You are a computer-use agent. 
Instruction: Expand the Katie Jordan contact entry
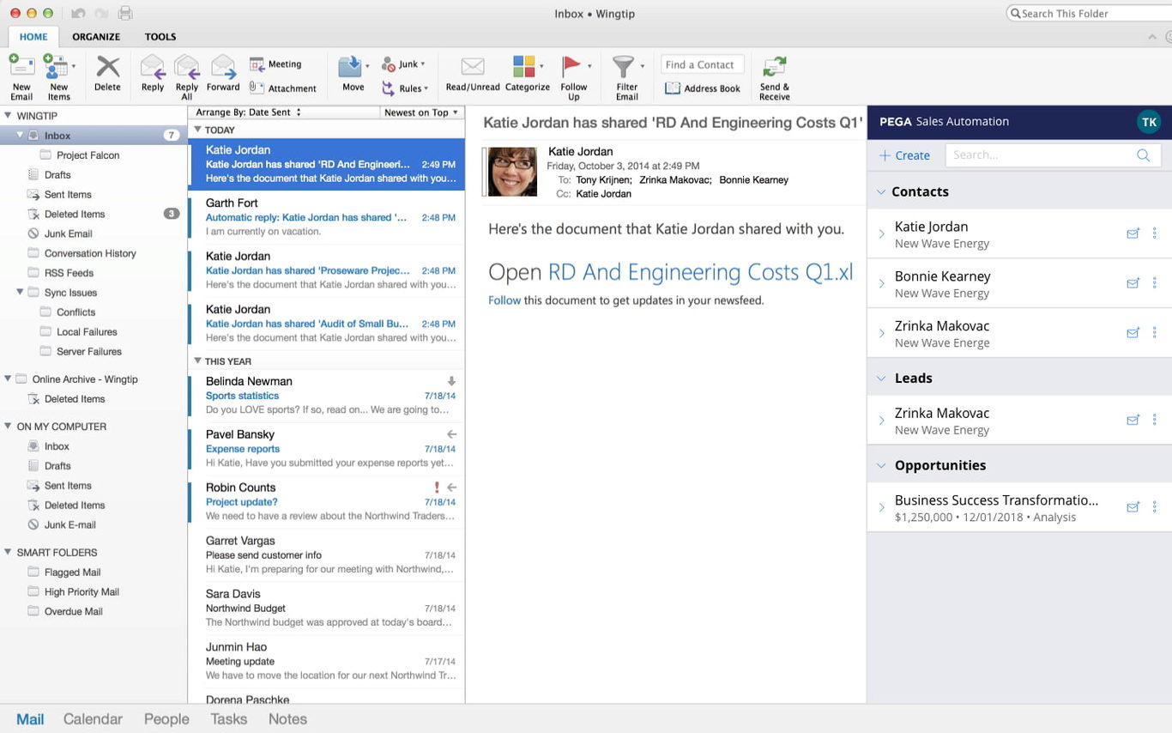pyautogui.click(x=881, y=234)
